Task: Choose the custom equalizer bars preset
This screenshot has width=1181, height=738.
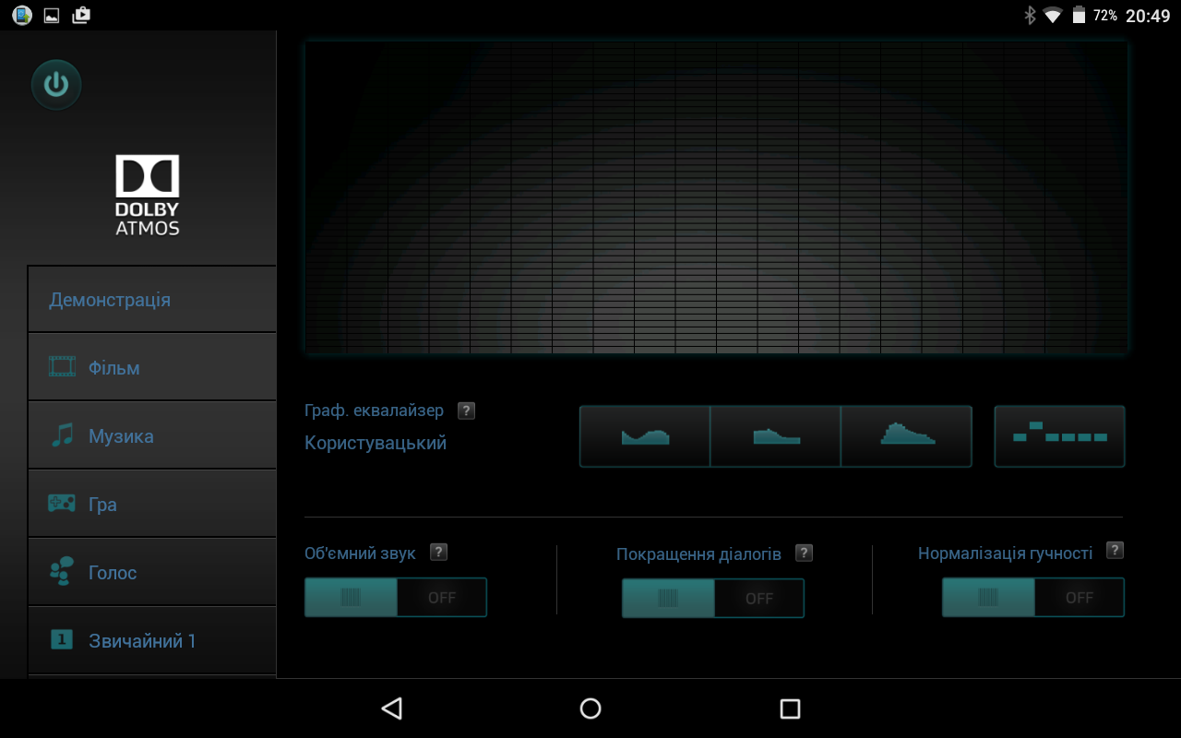Action: (1059, 436)
